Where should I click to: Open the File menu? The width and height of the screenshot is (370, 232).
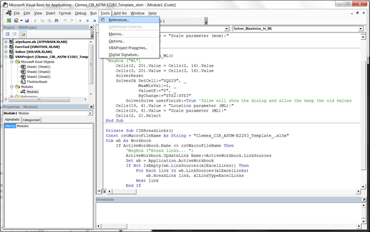17,13
